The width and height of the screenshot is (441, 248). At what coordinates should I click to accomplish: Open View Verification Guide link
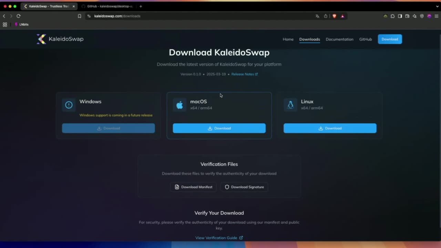219,238
